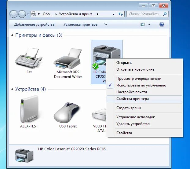Image resolution: width=190 pixels, height=169 pixels.
Task: Choose Создать ярлык menu entry
Action: (x=144, y=108)
